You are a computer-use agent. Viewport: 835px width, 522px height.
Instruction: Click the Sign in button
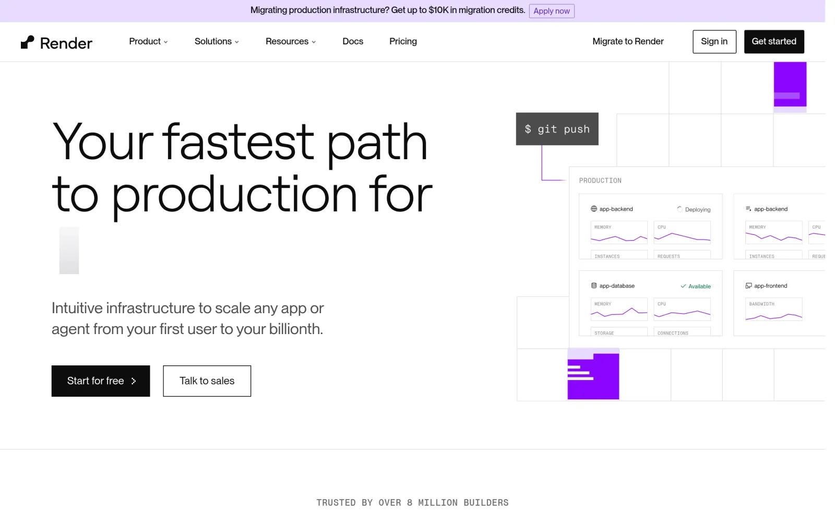(x=714, y=42)
